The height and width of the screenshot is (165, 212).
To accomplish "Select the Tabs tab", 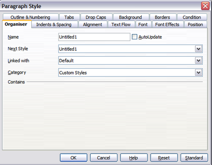I will coord(70,17).
